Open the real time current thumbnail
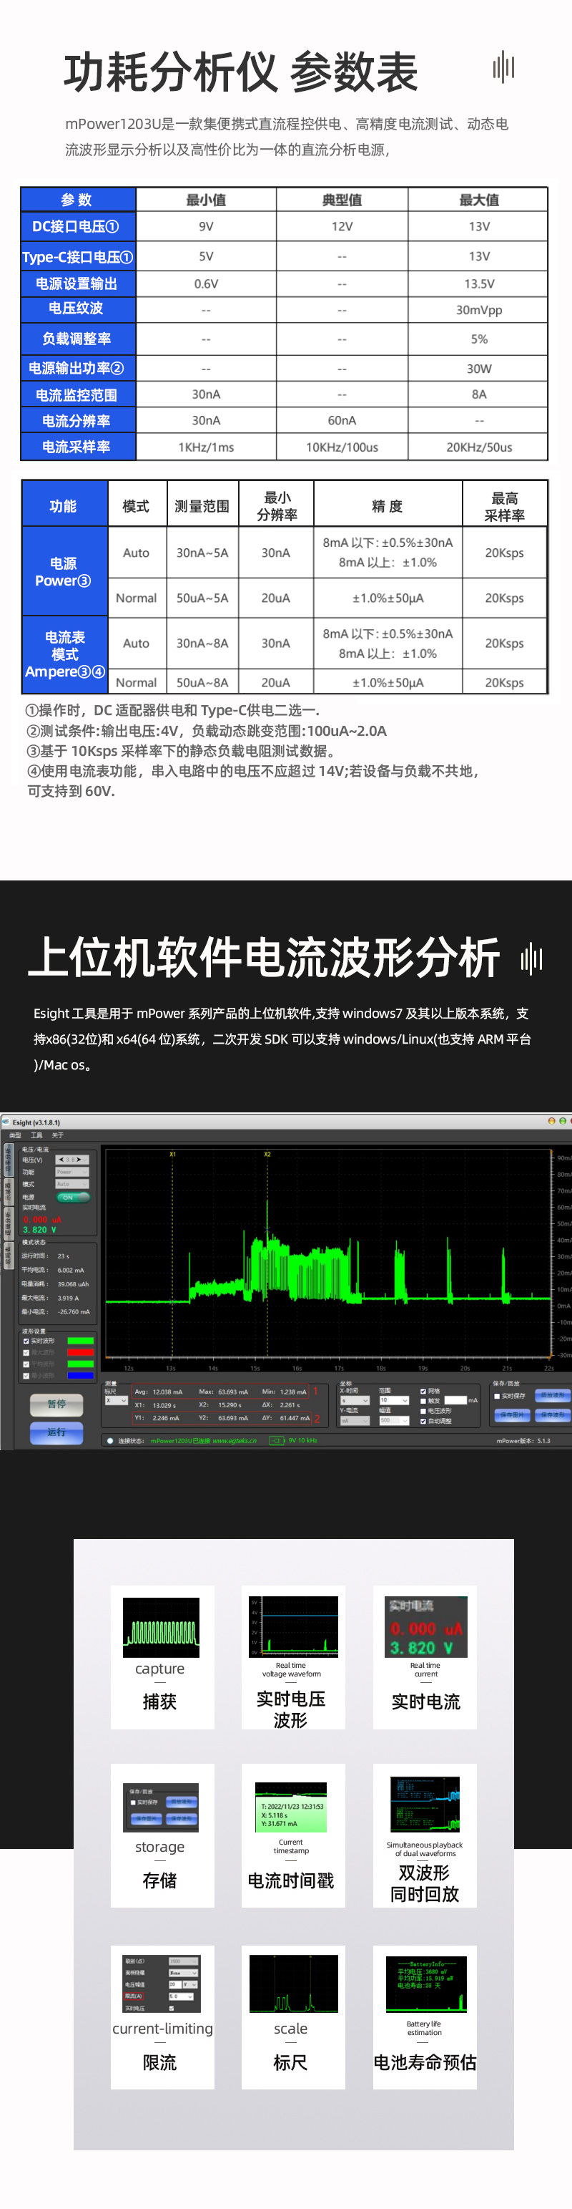 [x=425, y=1627]
